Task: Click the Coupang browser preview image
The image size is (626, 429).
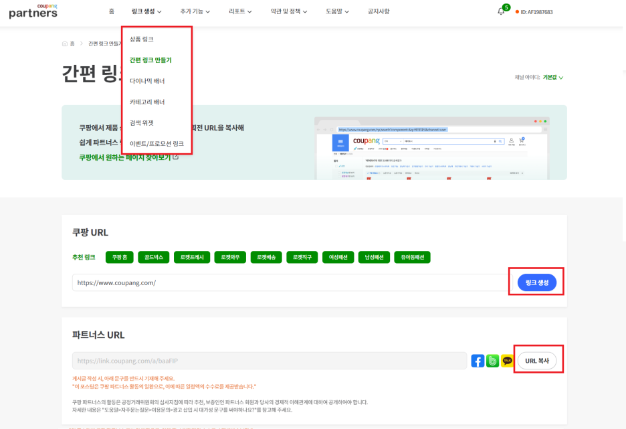Action: tap(432, 148)
